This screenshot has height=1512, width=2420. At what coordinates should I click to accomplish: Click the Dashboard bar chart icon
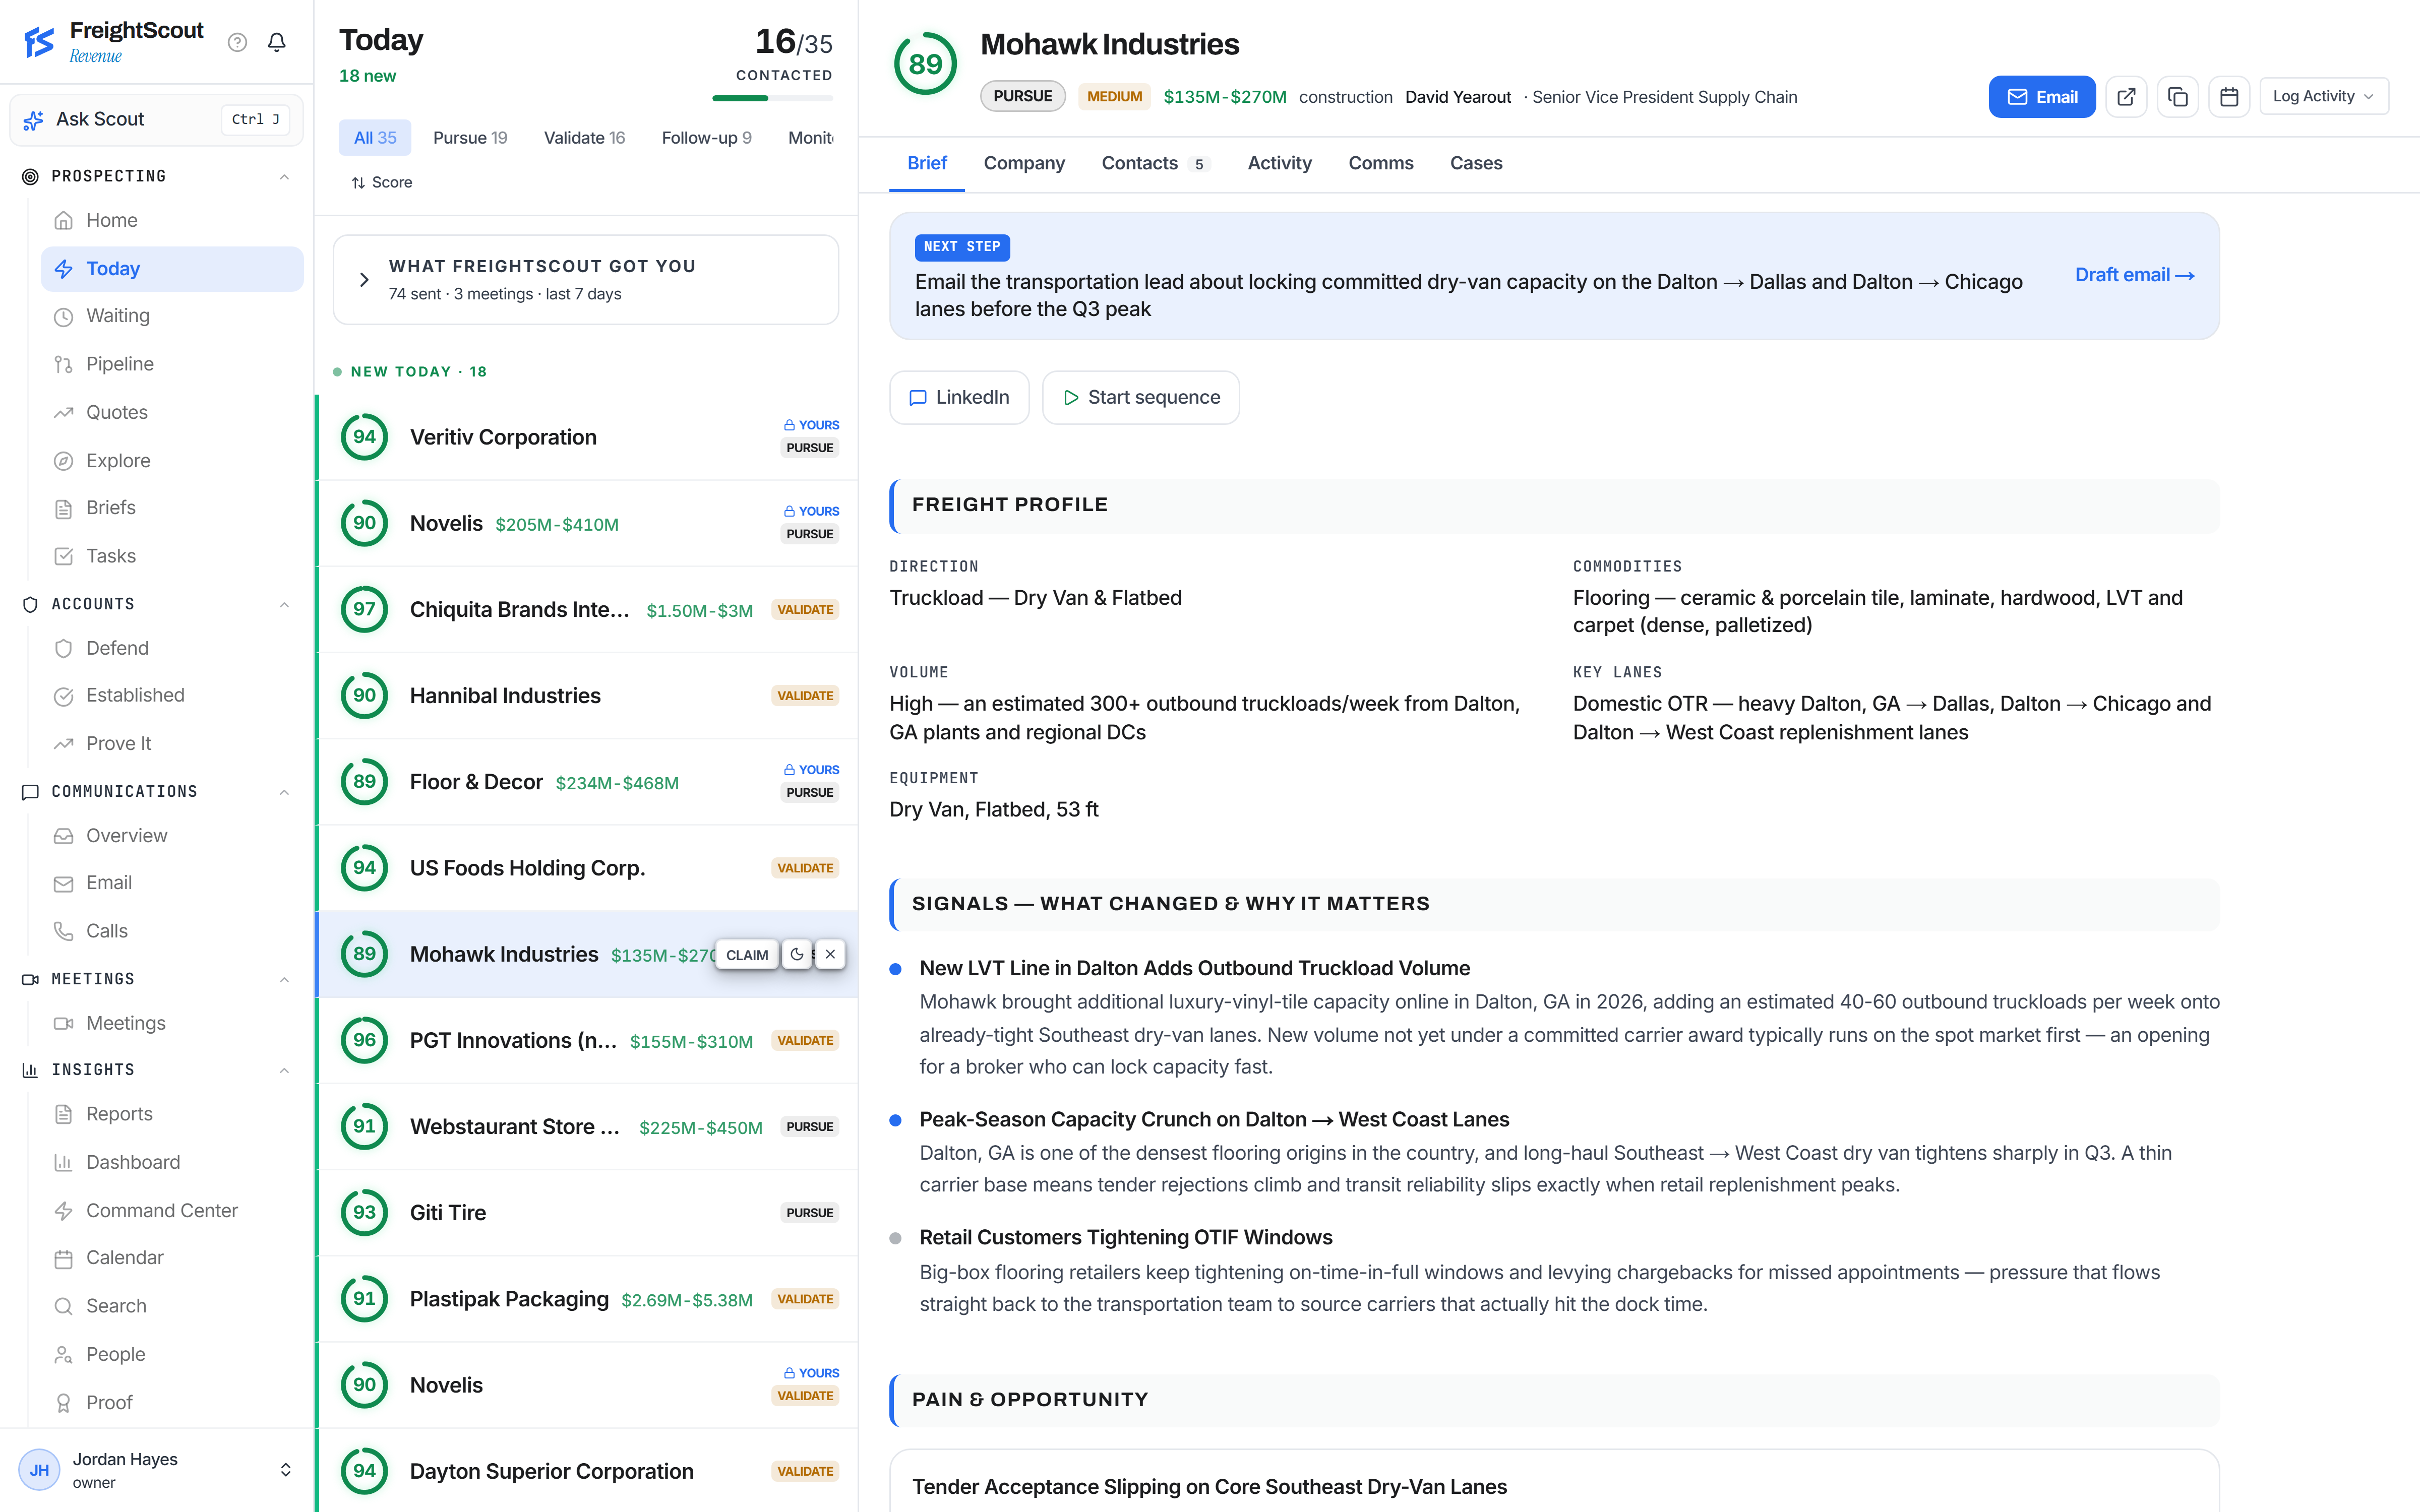[63, 1162]
